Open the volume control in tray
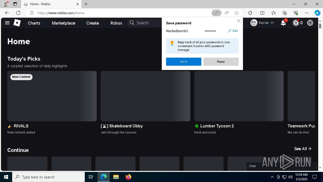The width and height of the screenshot is (323, 182). pos(290,177)
